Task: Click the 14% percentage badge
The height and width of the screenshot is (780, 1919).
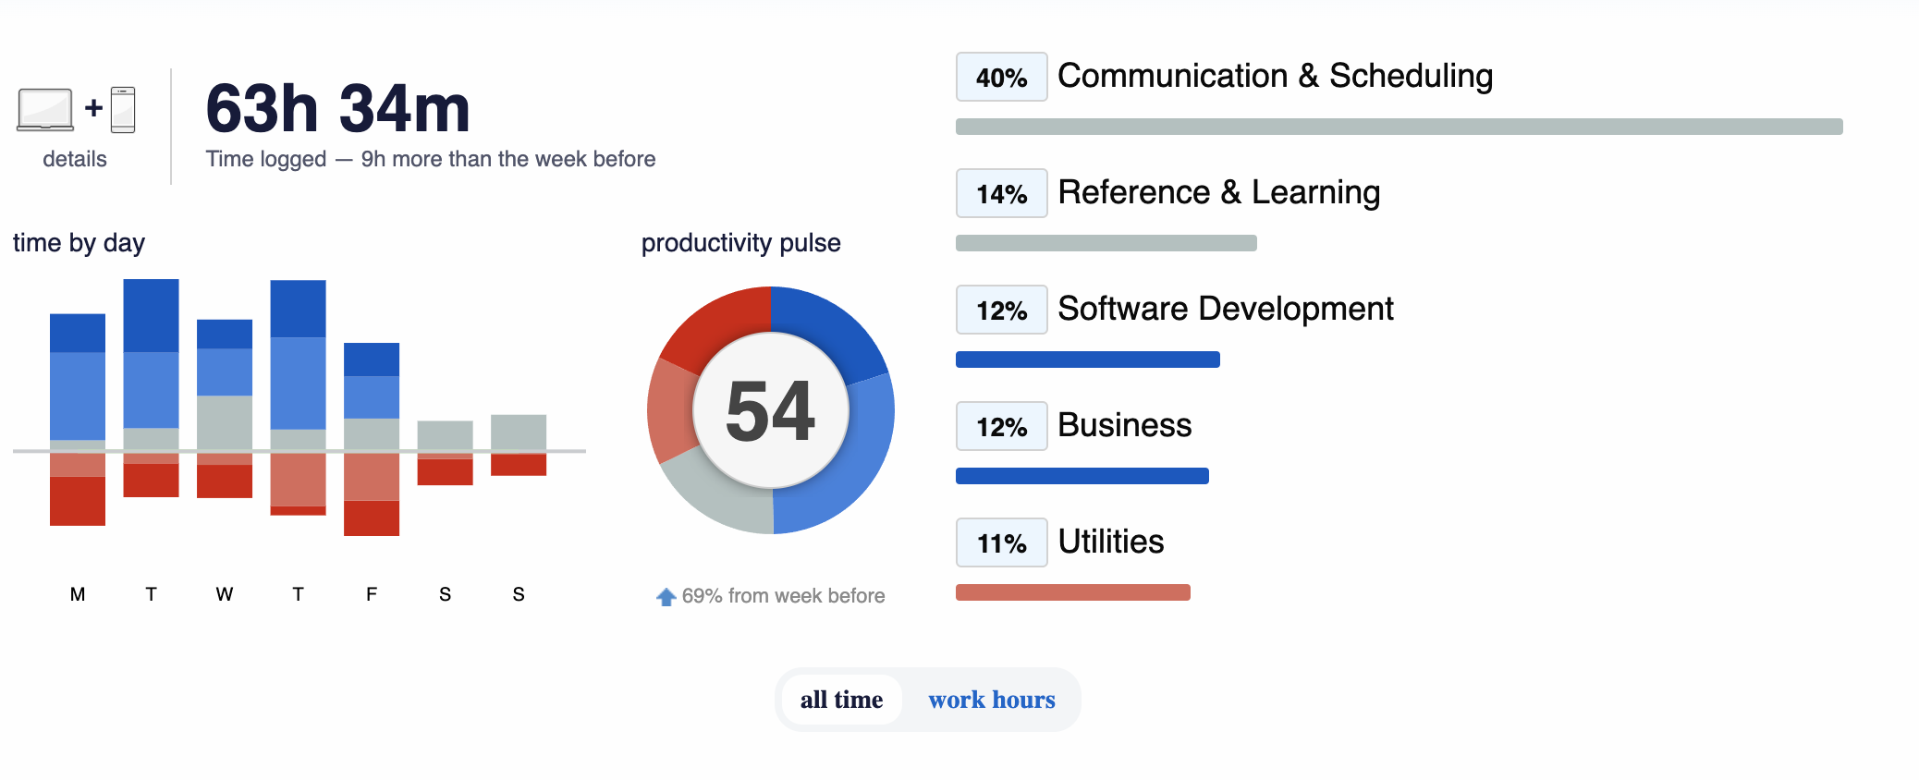Action: [x=1001, y=193]
